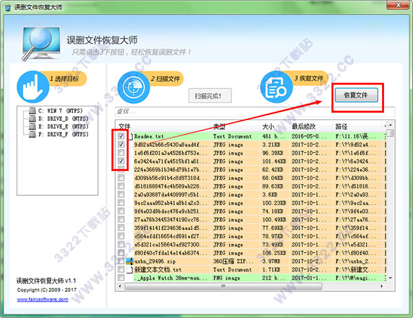Sort by the 大小 column header
The height and width of the screenshot is (318, 413).
pos(274,126)
